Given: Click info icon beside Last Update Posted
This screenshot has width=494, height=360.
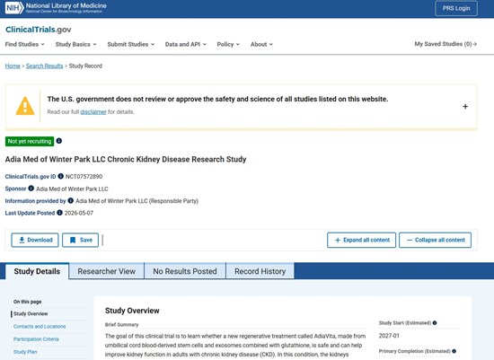Looking at the screenshot, I should point(59,213).
